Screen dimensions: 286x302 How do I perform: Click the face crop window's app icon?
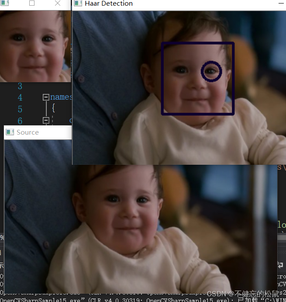pyautogui.click(x=5, y=3)
